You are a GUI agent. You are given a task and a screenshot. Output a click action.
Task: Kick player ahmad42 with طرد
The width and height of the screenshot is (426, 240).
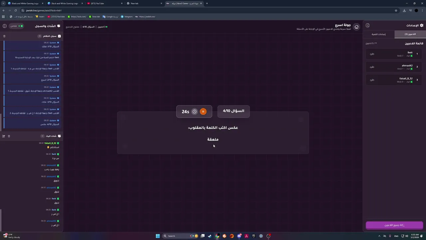click(372, 67)
